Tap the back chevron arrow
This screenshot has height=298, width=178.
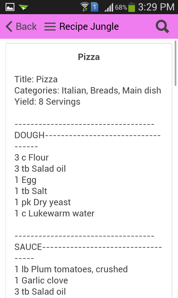click(9, 26)
